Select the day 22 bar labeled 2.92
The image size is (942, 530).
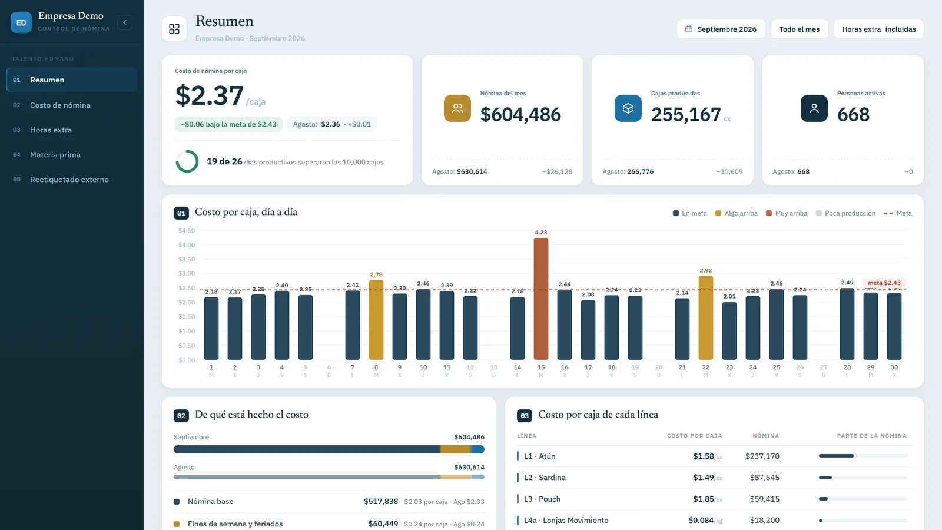click(x=706, y=318)
